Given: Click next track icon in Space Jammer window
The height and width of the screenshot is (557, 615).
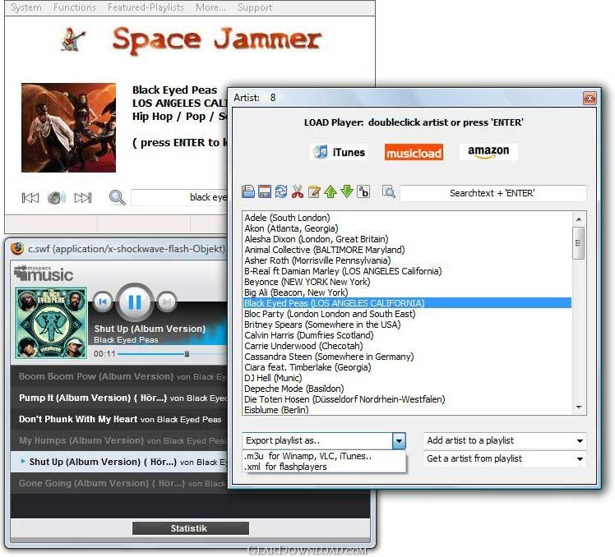Looking at the screenshot, I should 83,198.
